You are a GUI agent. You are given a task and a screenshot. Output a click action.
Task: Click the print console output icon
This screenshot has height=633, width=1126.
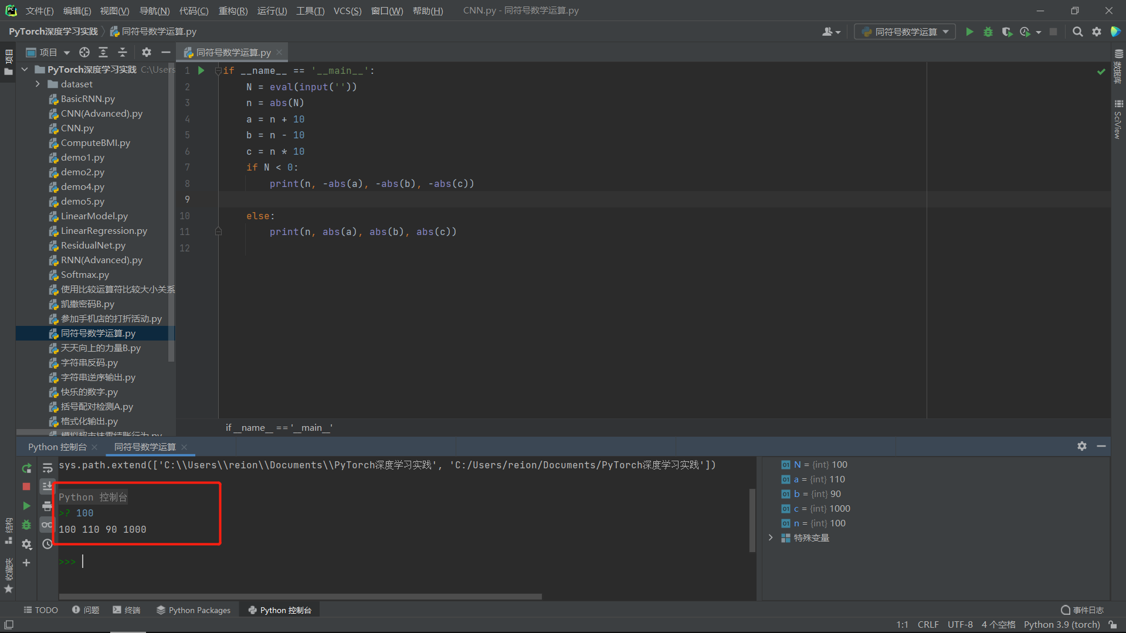pyautogui.click(x=48, y=506)
